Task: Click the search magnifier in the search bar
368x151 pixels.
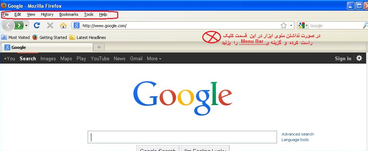Action: click(x=365, y=25)
